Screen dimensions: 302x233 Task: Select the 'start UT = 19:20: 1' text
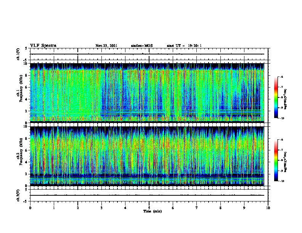pyautogui.click(x=184, y=46)
